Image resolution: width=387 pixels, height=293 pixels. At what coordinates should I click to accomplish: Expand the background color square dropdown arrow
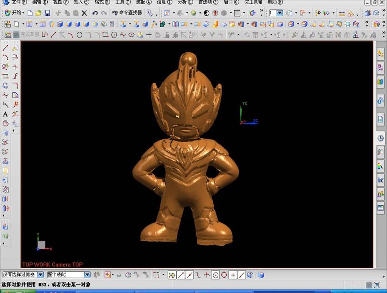[x=244, y=13]
